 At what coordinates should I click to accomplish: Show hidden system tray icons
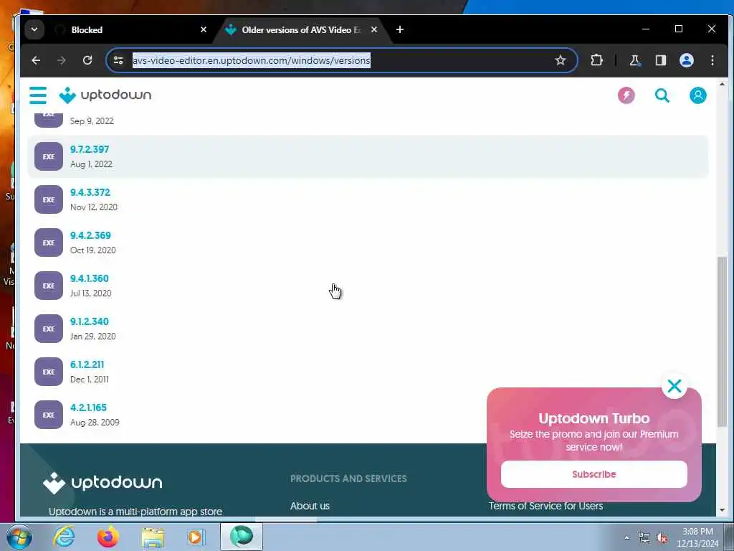(x=626, y=537)
